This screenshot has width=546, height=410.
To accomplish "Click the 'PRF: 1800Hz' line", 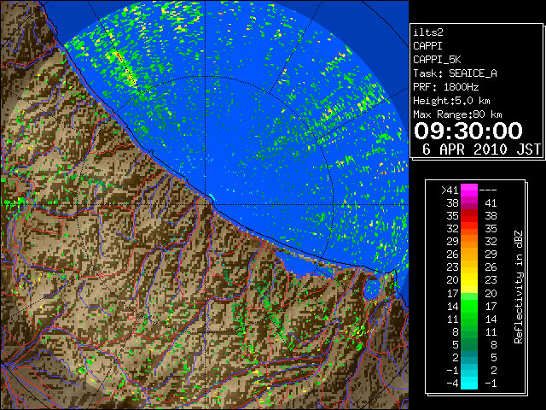I will click(x=446, y=87).
